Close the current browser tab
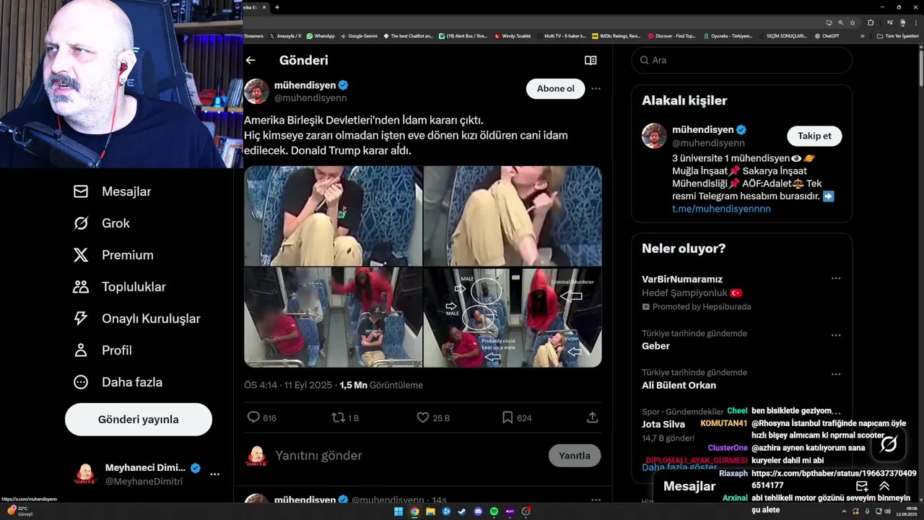Viewport: 924px width, 520px height. [x=263, y=7]
